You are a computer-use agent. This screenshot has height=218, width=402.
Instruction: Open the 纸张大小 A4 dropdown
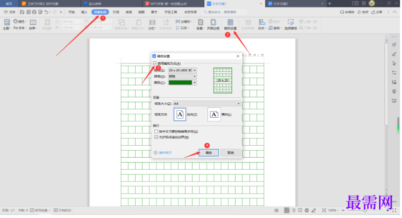pyautogui.click(x=206, y=103)
